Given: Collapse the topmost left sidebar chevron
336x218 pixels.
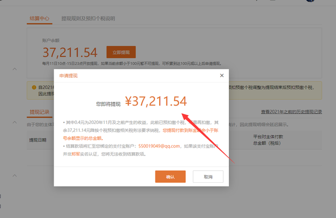Looking at the screenshot, I should [15, 69].
